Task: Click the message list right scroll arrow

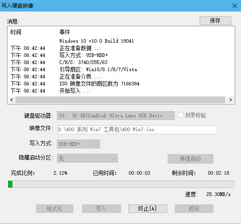Action: pyautogui.click(x=230, y=100)
